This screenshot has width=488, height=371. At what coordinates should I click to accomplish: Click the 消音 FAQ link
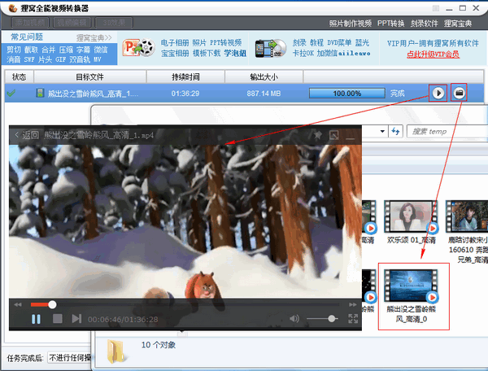click(14, 59)
